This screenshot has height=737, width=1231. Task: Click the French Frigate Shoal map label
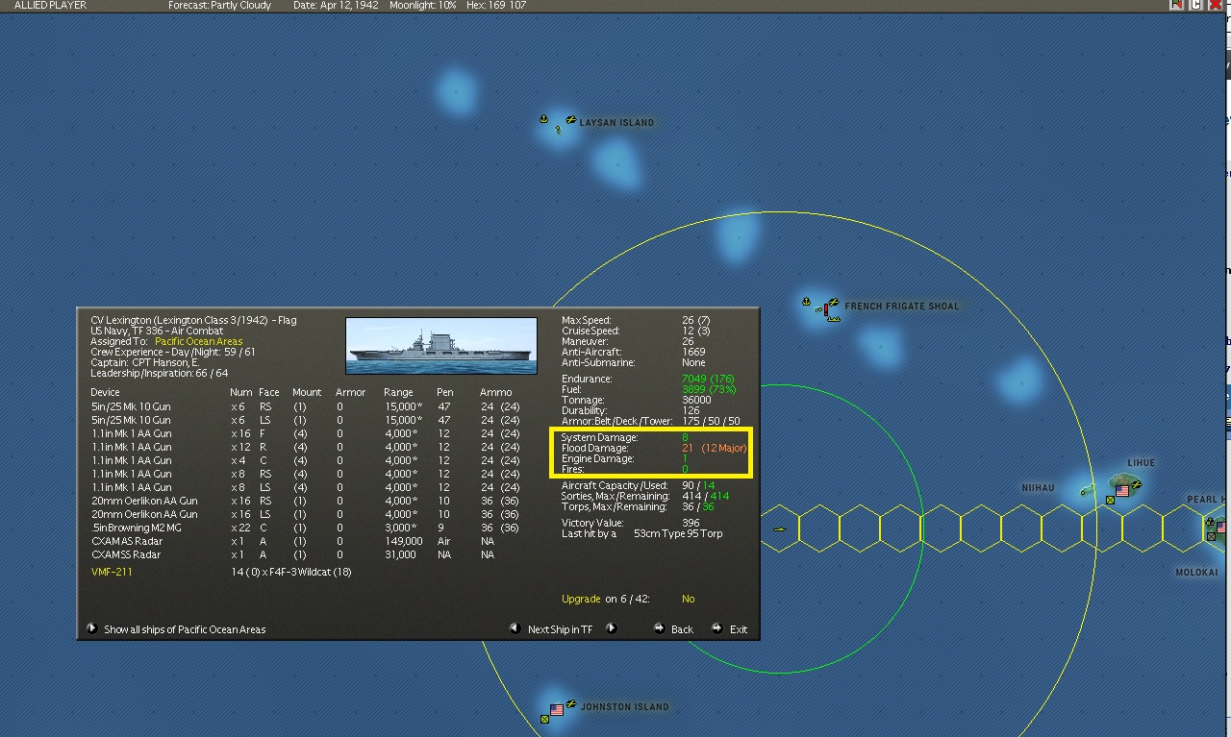point(902,307)
